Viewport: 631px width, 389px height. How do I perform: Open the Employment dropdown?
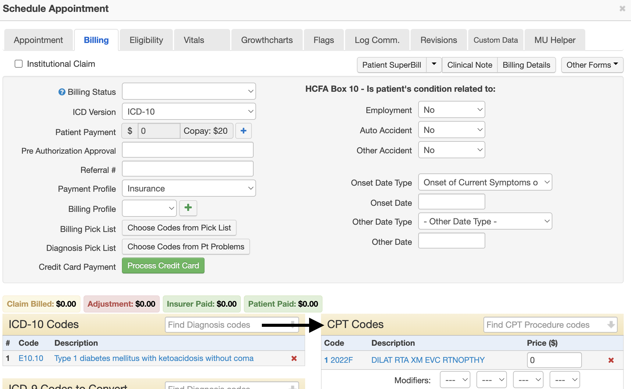click(x=451, y=109)
